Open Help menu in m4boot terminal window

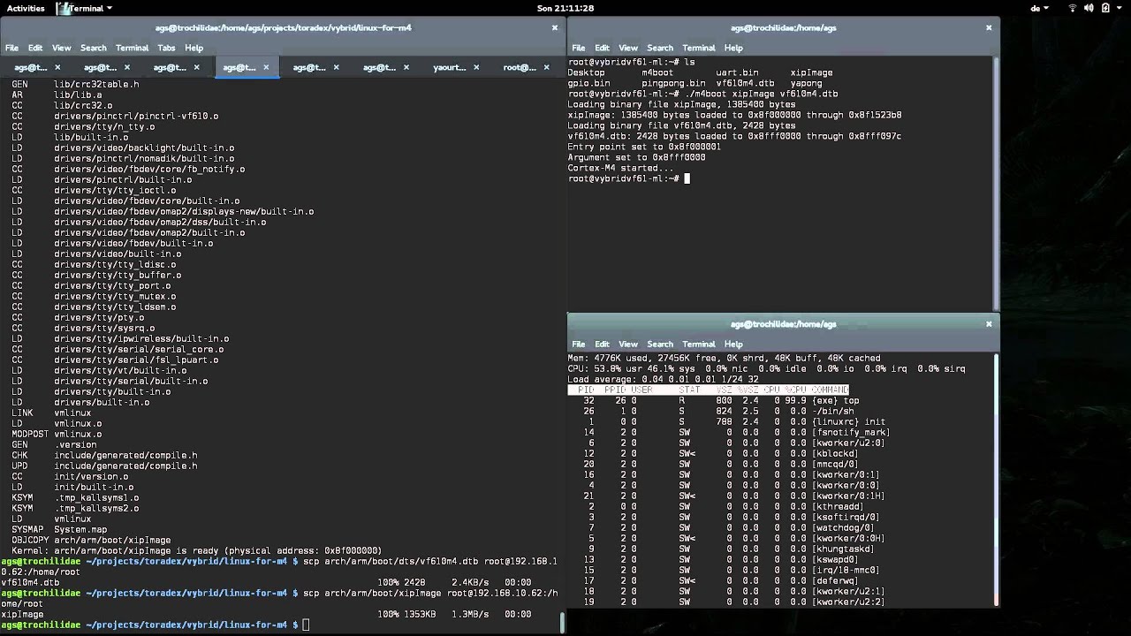click(733, 48)
